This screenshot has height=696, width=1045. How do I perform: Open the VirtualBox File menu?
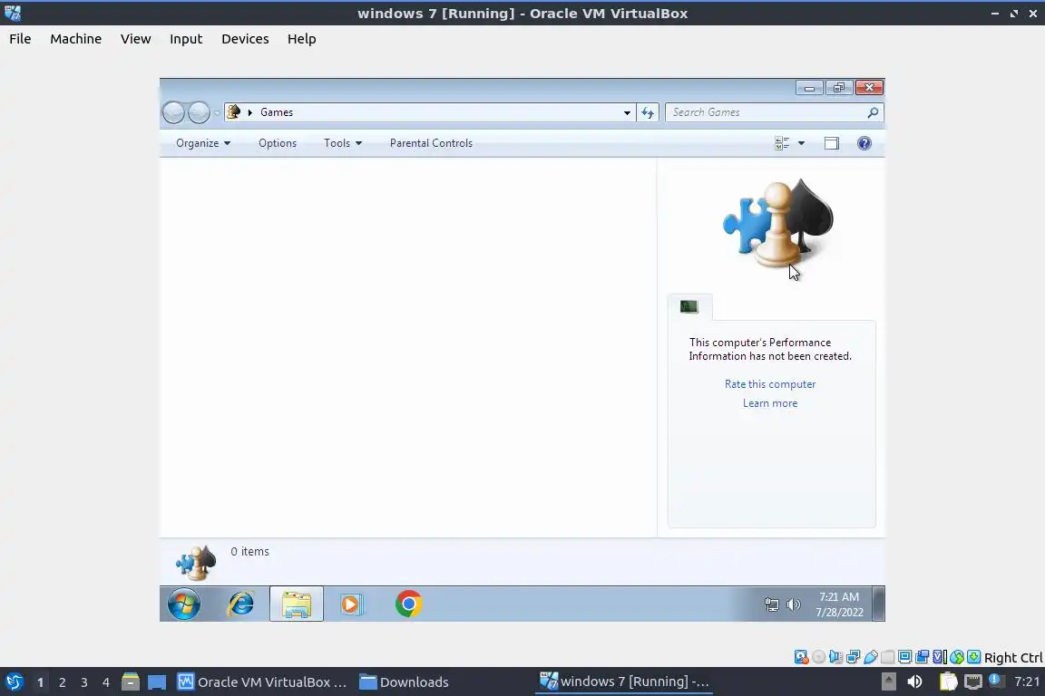[x=20, y=39]
